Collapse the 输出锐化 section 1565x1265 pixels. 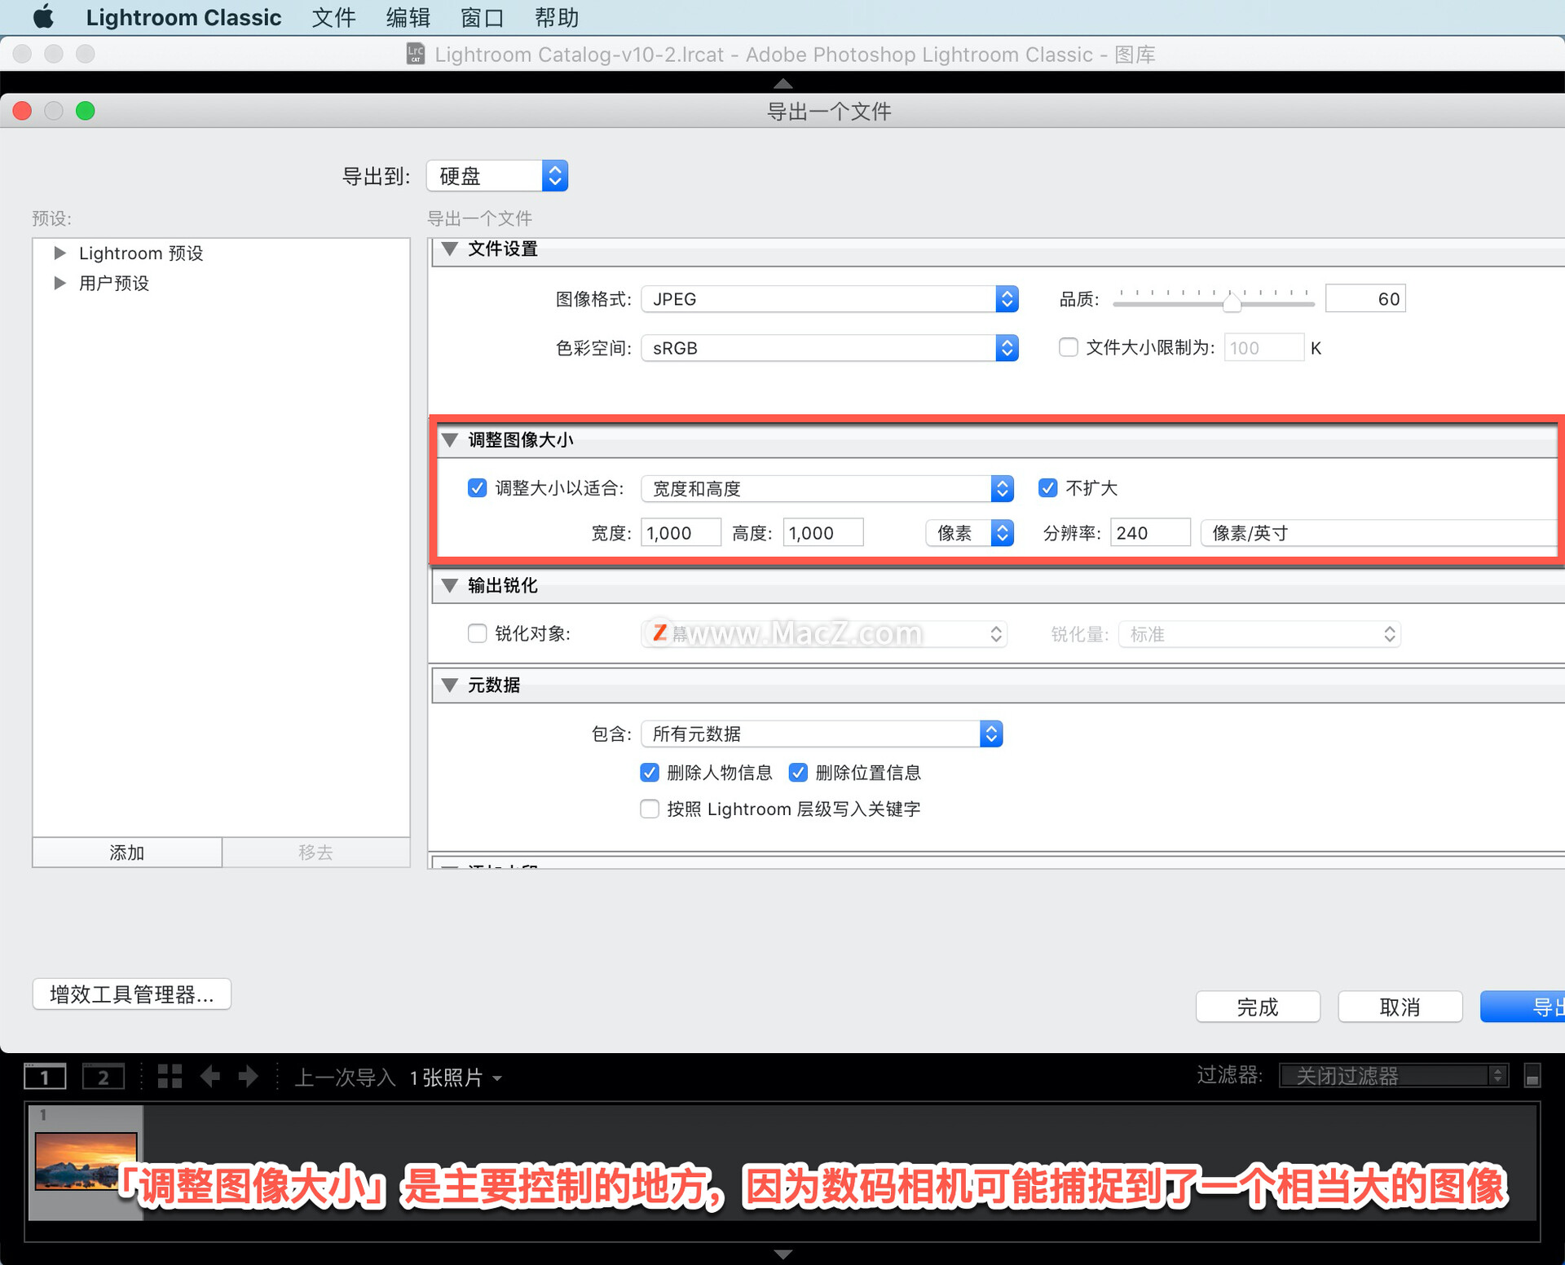[449, 585]
